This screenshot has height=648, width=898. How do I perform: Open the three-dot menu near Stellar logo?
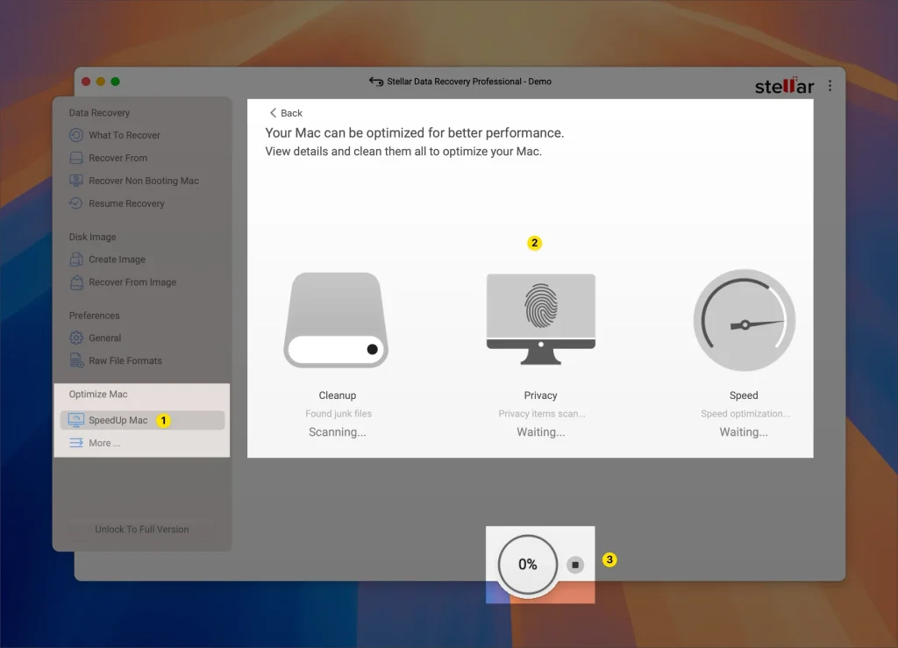tap(830, 85)
